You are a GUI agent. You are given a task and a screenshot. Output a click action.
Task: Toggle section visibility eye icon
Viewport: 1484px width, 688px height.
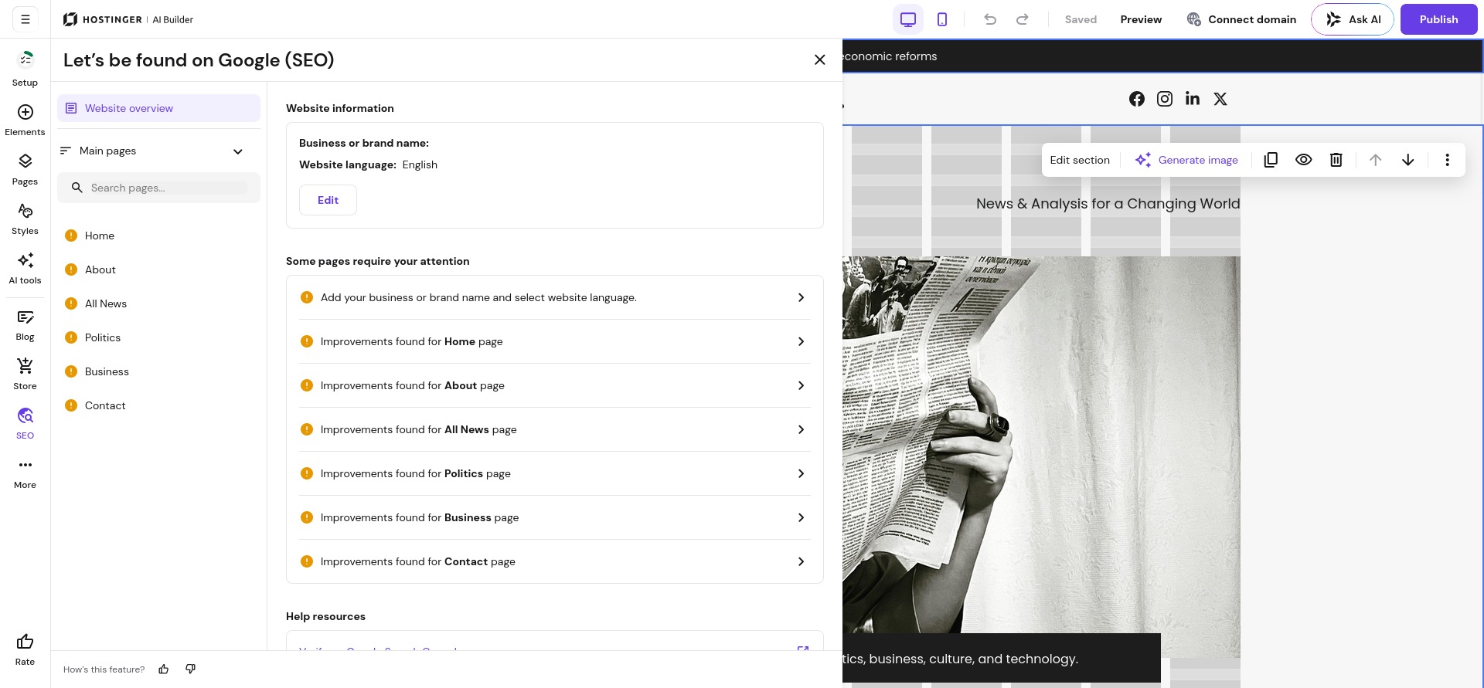coord(1304,160)
